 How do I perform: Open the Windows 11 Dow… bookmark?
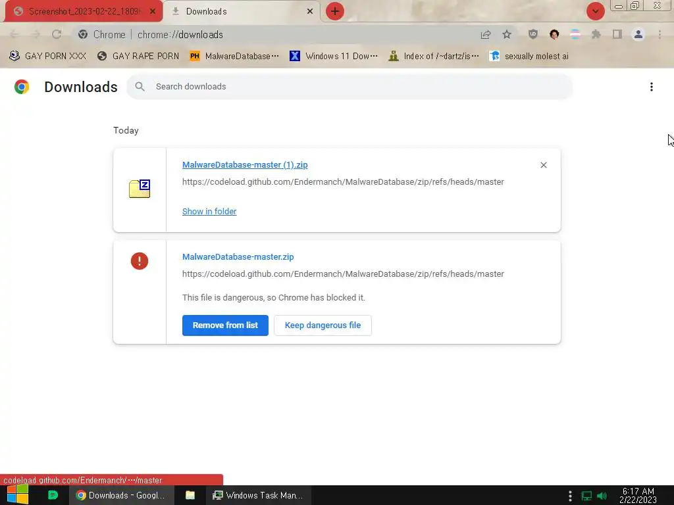click(334, 57)
